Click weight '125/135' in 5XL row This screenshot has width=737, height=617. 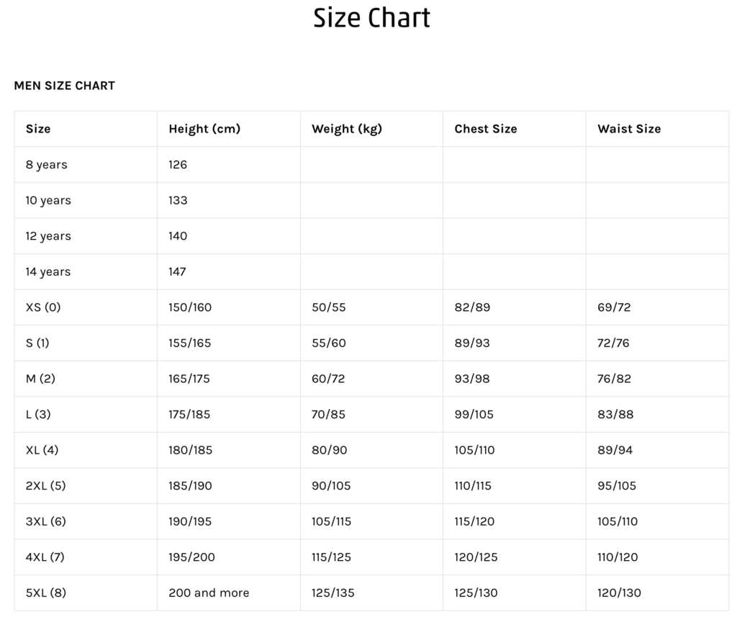(x=333, y=593)
